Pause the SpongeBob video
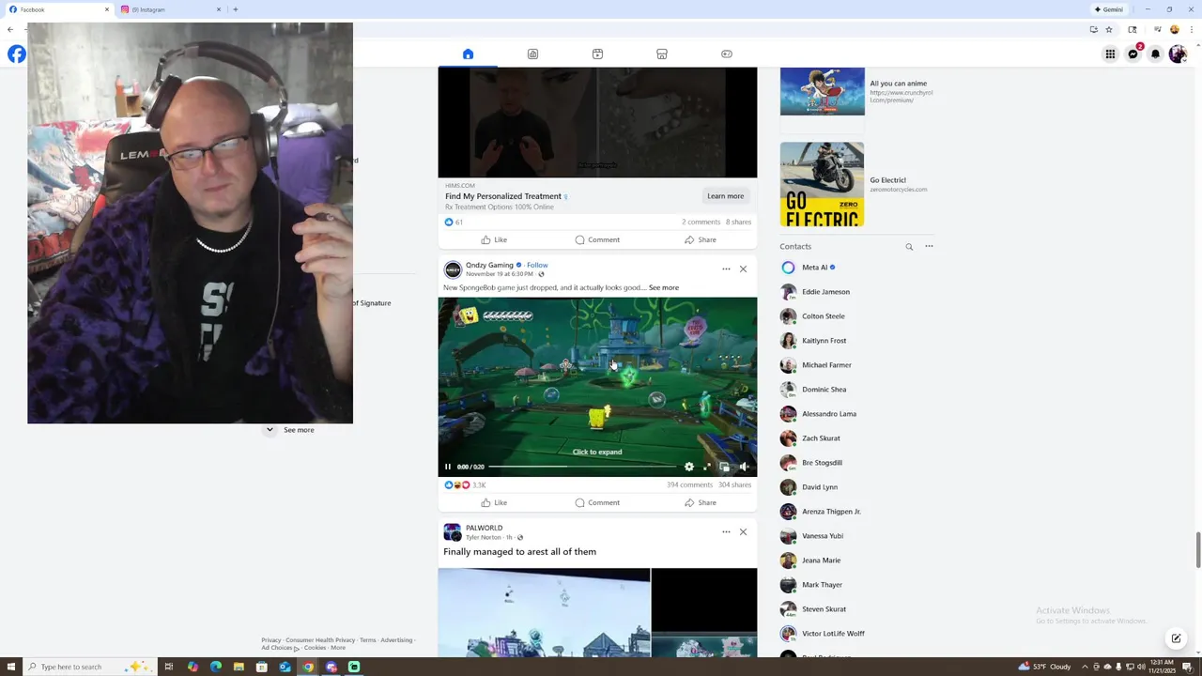Screen dimensions: 1202x676 (448, 467)
